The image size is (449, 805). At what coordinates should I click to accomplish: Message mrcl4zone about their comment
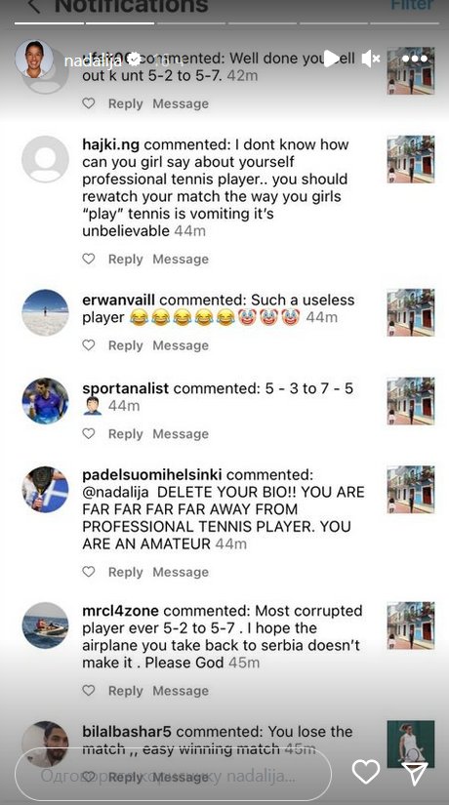(x=181, y=691)
